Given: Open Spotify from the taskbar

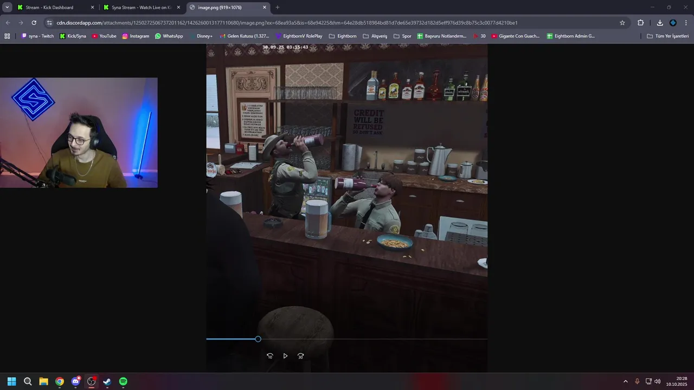Looking at the screenshot, I should (123, 381).
